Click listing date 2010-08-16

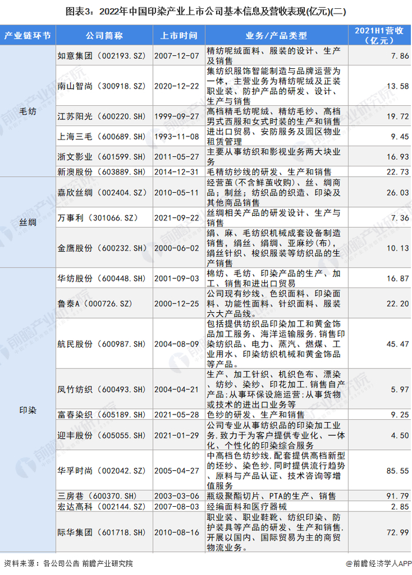(x=177, y=532)
